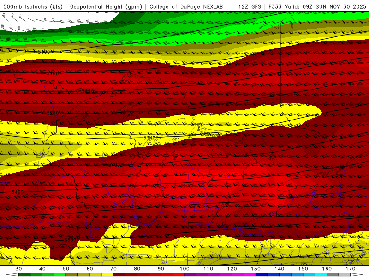
Task: Pick the cyan legend swatch
Action: 321,275
